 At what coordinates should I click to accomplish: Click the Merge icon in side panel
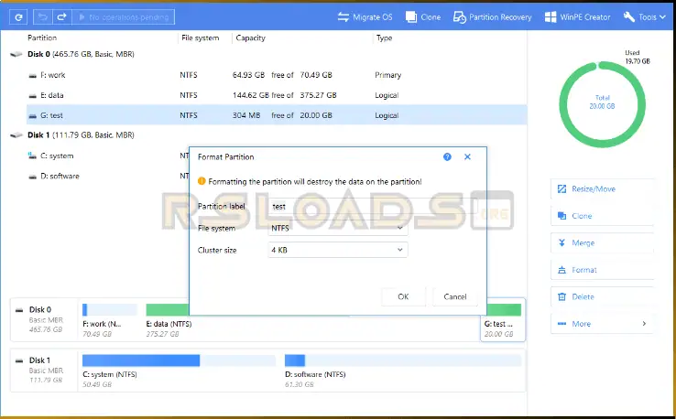562,242
